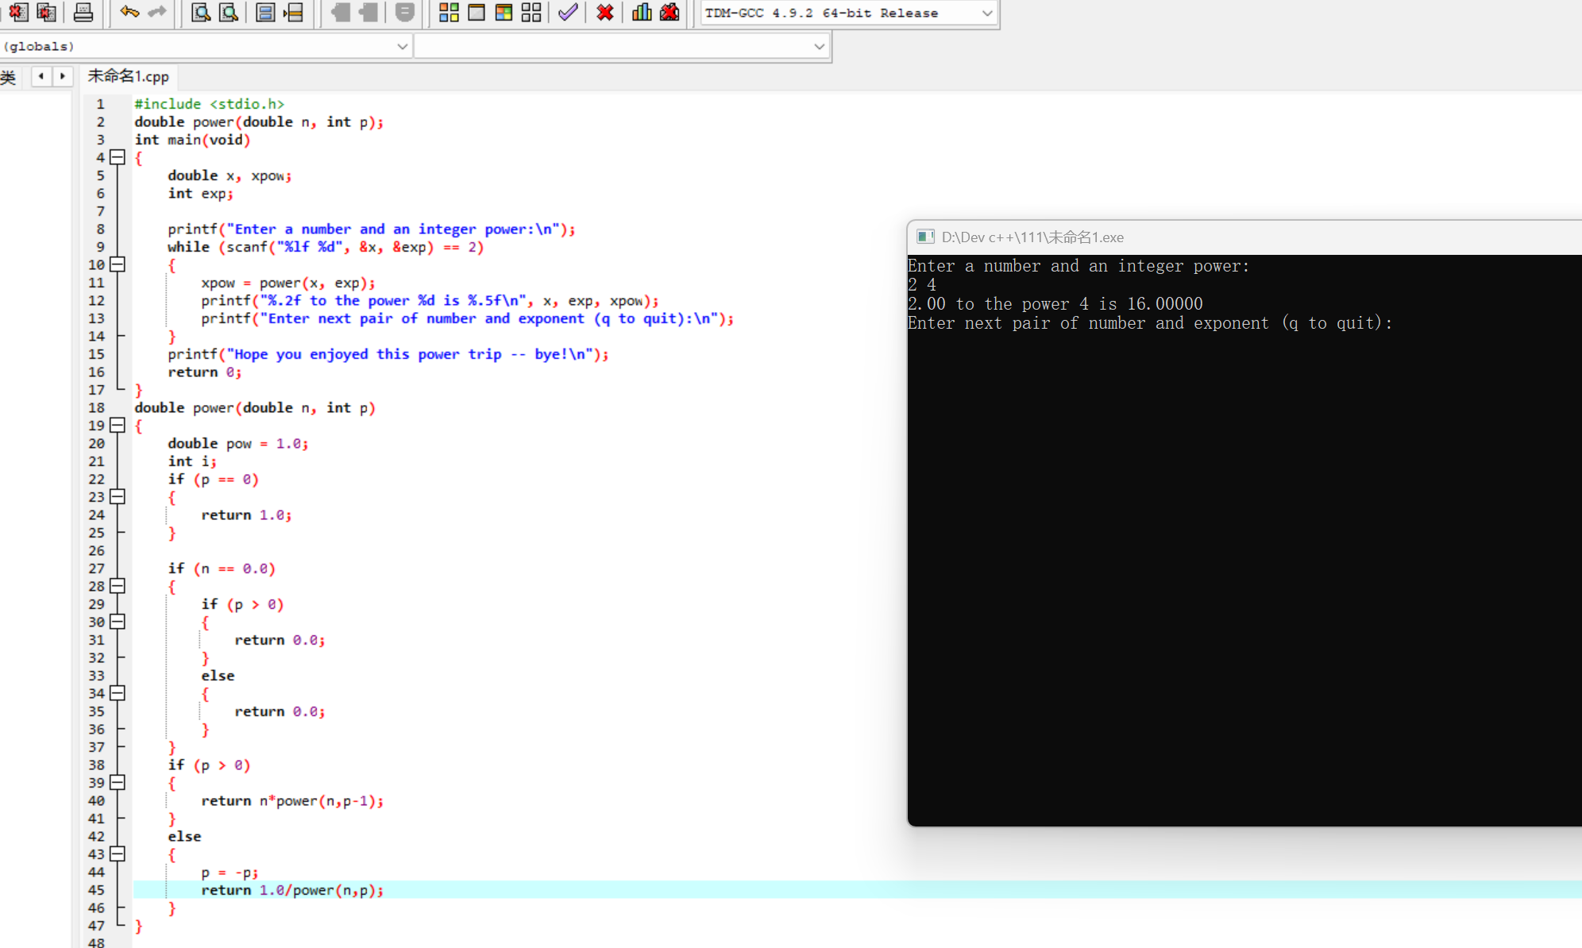The width and height of the screenshot is (1582, 948).
Task: Click the Compile four-squares icon
Action: click(x=449, y=12)
